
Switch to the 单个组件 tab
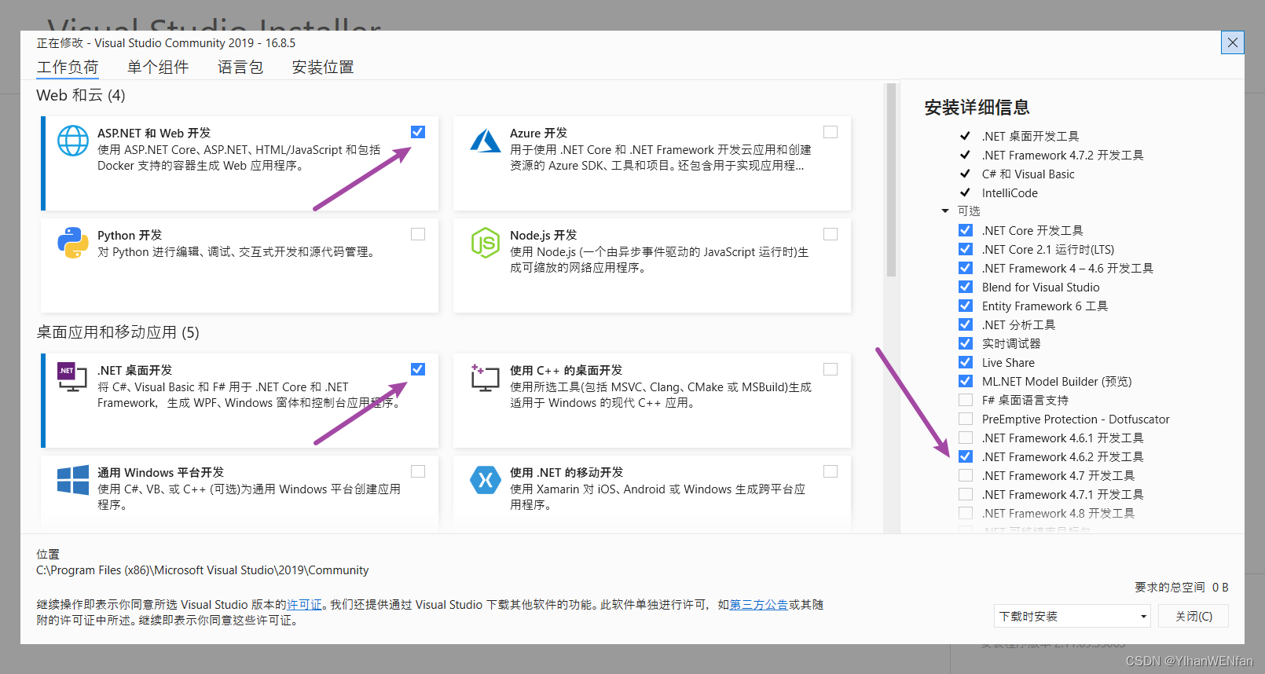point(158,68)
